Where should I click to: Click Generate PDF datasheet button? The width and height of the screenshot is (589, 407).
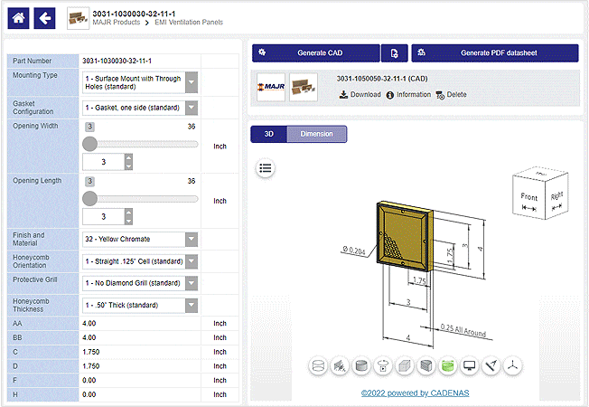coord(494,52)
